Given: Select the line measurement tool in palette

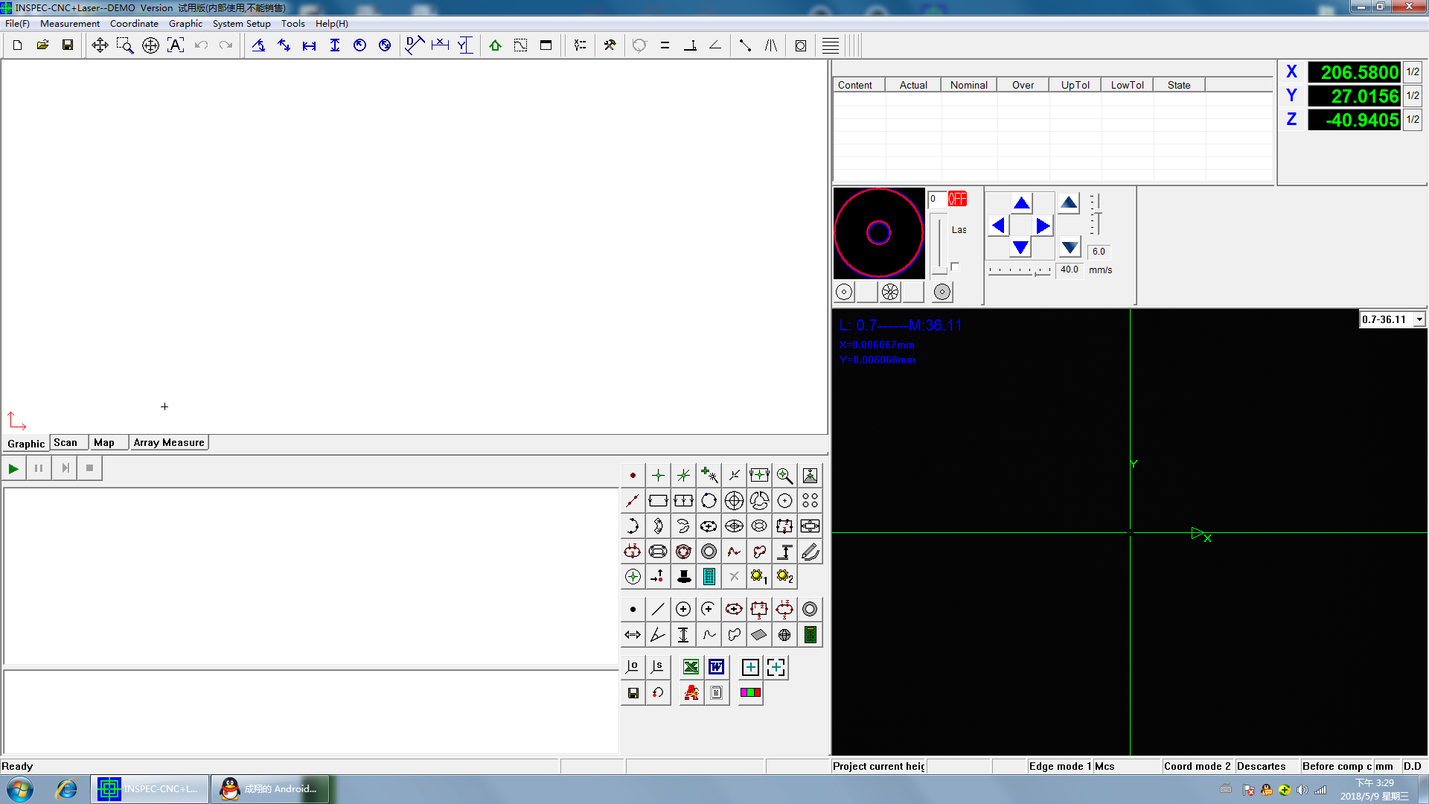Looking at the screenshot, I should (633, 500).
